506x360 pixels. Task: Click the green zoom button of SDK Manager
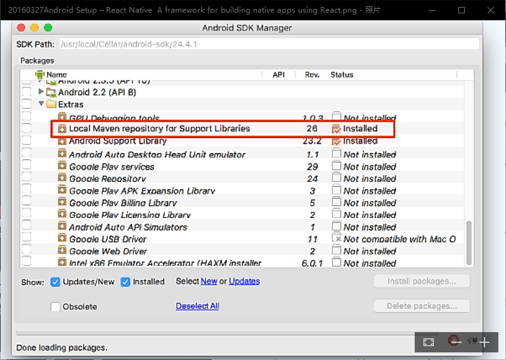(x=48, y=28)
